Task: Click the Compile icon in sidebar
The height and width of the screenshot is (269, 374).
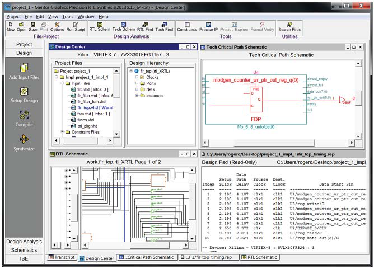Action: tap(24, 119)
